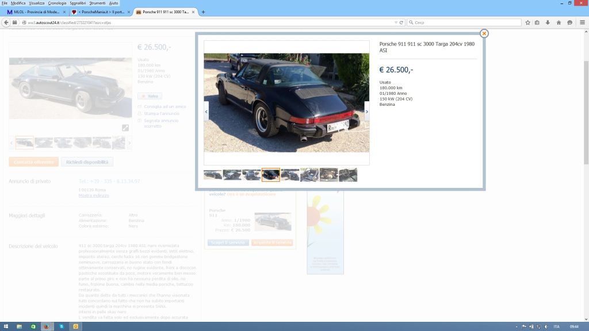Close the PorscheMania.it tab

[x=128, y=12]
